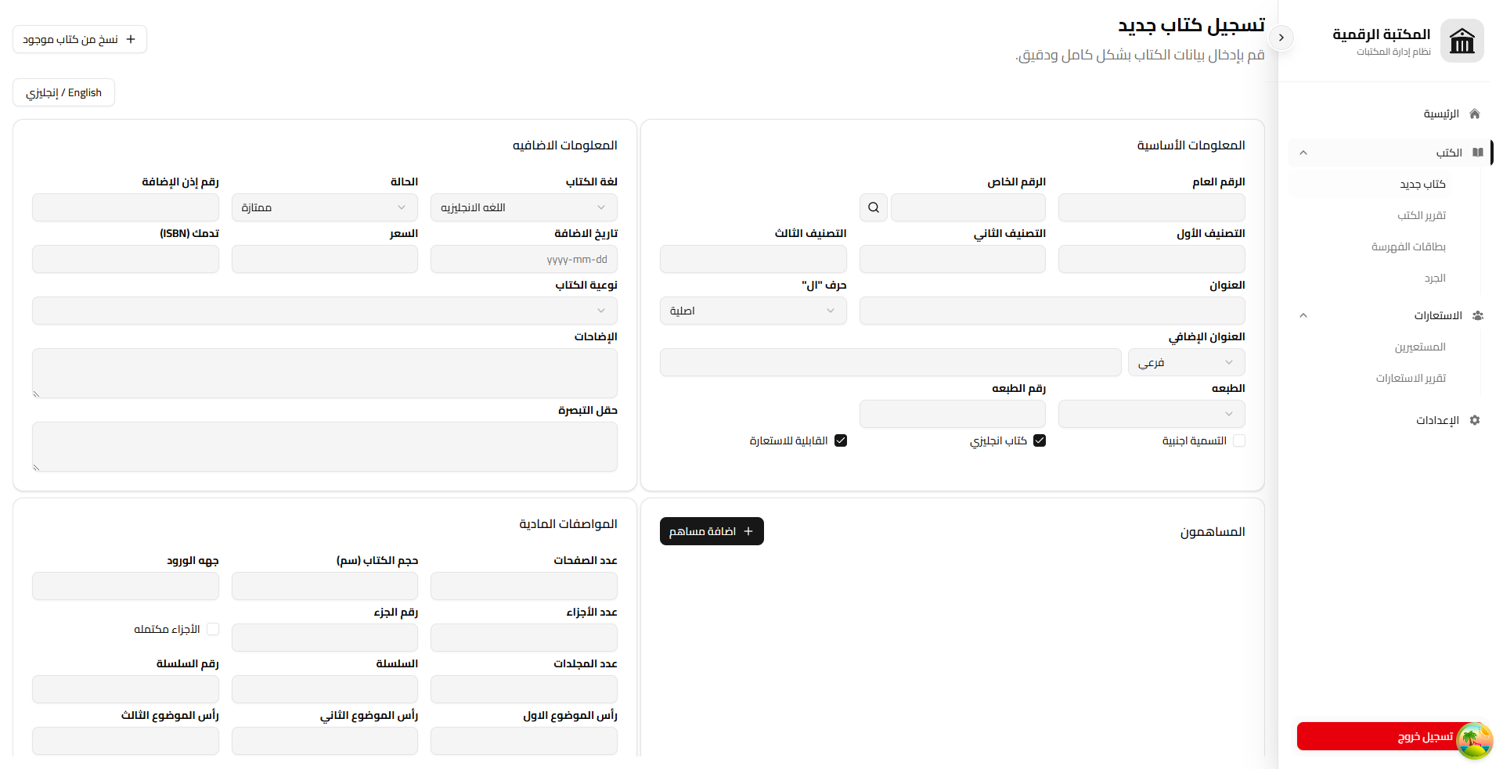This screenshot has width=1503, height=769.
Task: Click the العنوان title input field
Action: click(x=1052, y=311)
